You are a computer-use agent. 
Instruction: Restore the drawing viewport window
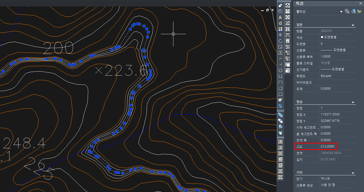[268, 10]
